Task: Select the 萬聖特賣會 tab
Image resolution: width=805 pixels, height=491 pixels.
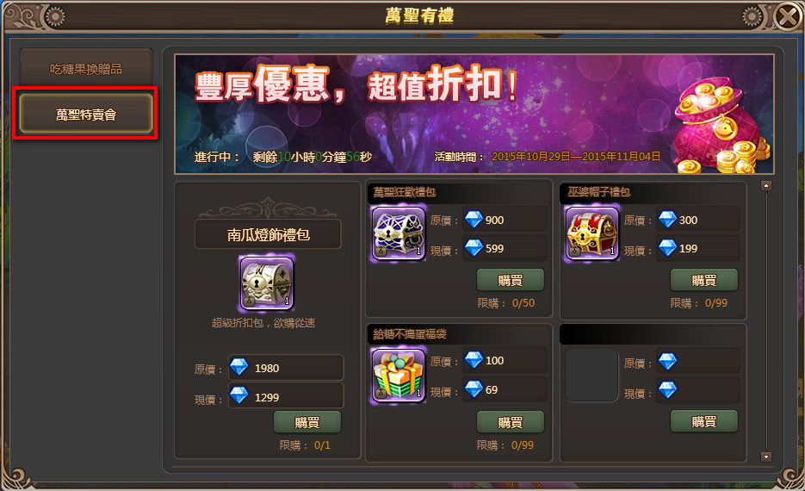Action: [x=86, y=114]
